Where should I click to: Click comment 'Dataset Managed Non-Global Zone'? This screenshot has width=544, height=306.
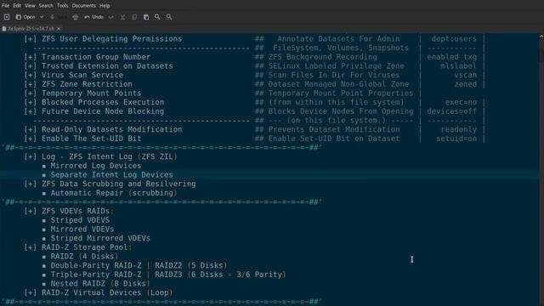338,84
